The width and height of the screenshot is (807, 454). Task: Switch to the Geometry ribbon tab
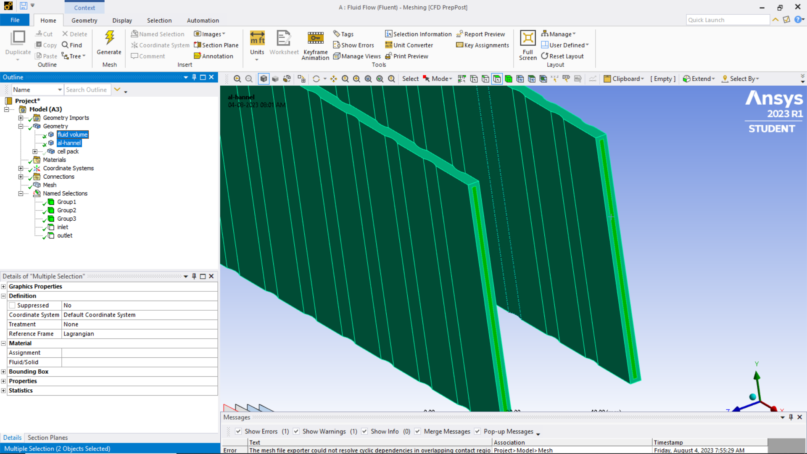tap(84, 20)
